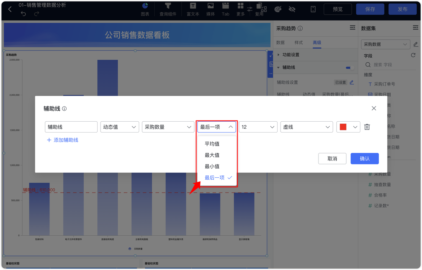Image resolution: width=422 pixels, height=270 pixels.
Task: Toggle the 辅助线 auxiliary line switch off
Action: click(x=349, y=67)
